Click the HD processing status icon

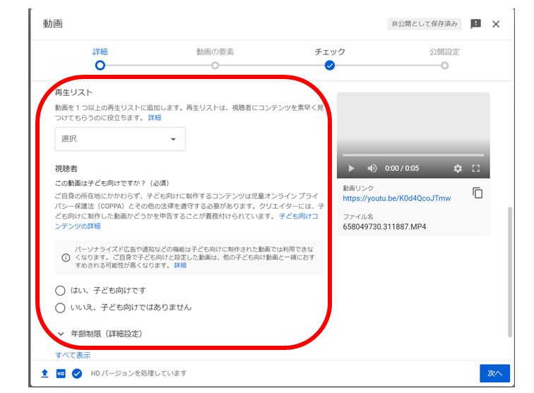pyautogui.click(x=61, y=374)
